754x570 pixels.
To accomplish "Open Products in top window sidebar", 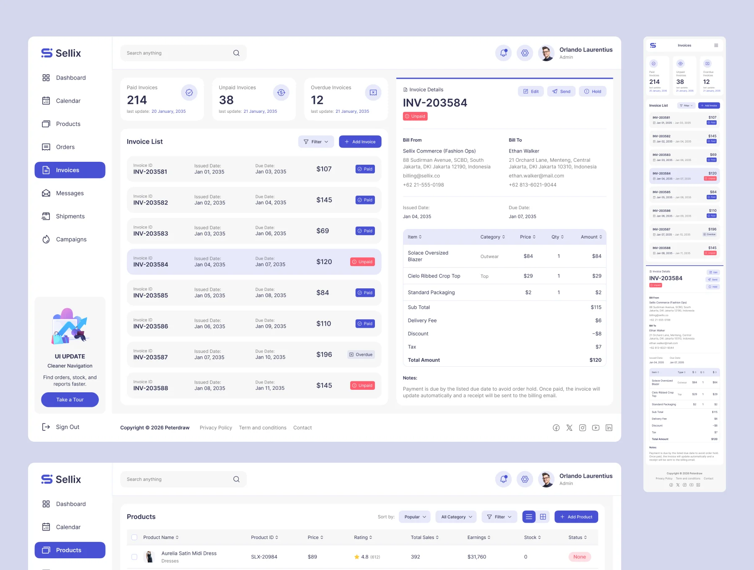I will pos(70,124).
